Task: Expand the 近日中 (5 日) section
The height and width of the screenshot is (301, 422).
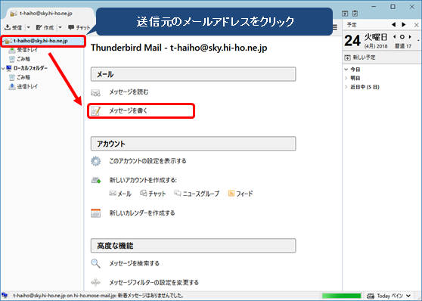Action: [x=346, y=87]
